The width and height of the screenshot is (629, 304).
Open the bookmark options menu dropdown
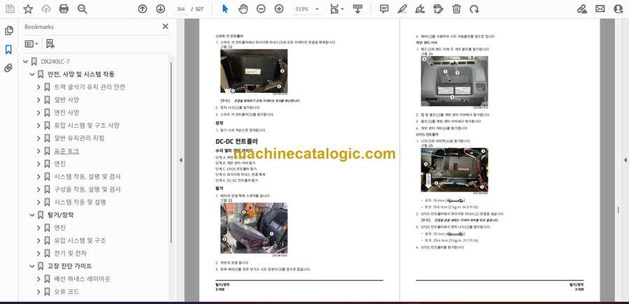[31, 44]
